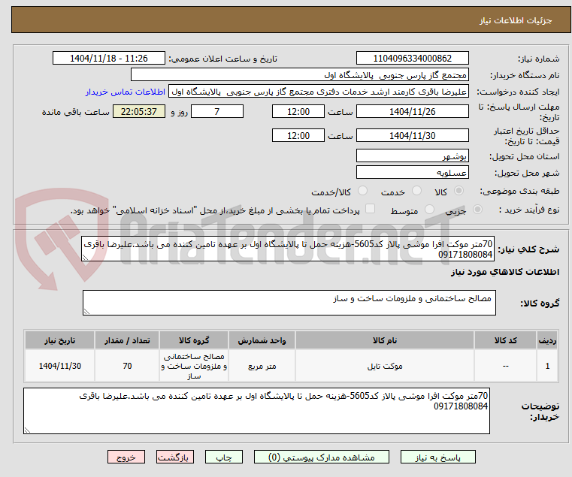
Task: Click the موکت تایل item name cell
Action: tap(385, 366)
